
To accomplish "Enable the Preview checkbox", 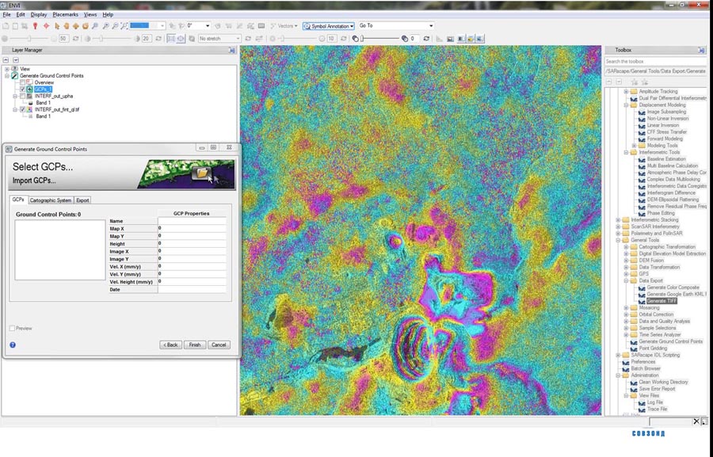I will click(13, 328).
